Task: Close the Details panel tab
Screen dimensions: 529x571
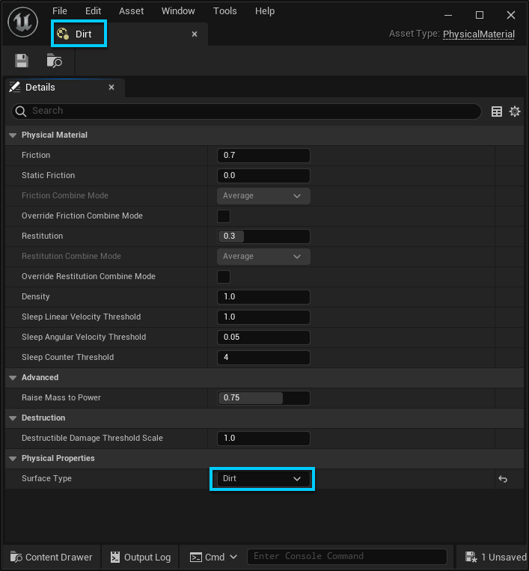Action: [111, 88]
